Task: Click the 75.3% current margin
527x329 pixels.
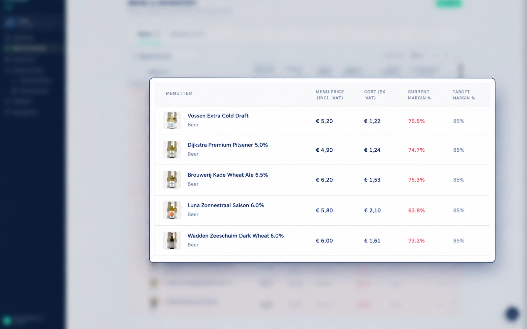Action: [x=416, y=180]
